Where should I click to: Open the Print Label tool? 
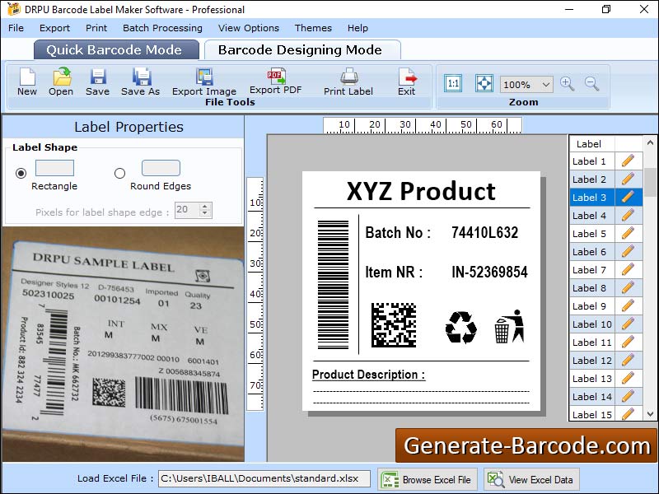pos(348,82)
